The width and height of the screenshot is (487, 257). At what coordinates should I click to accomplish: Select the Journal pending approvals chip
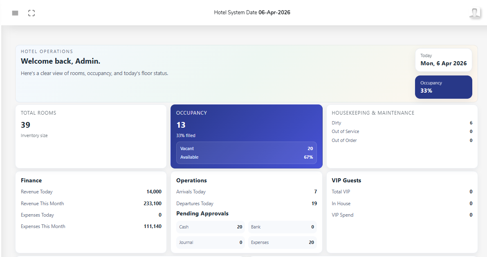click(x=210, y=242)
